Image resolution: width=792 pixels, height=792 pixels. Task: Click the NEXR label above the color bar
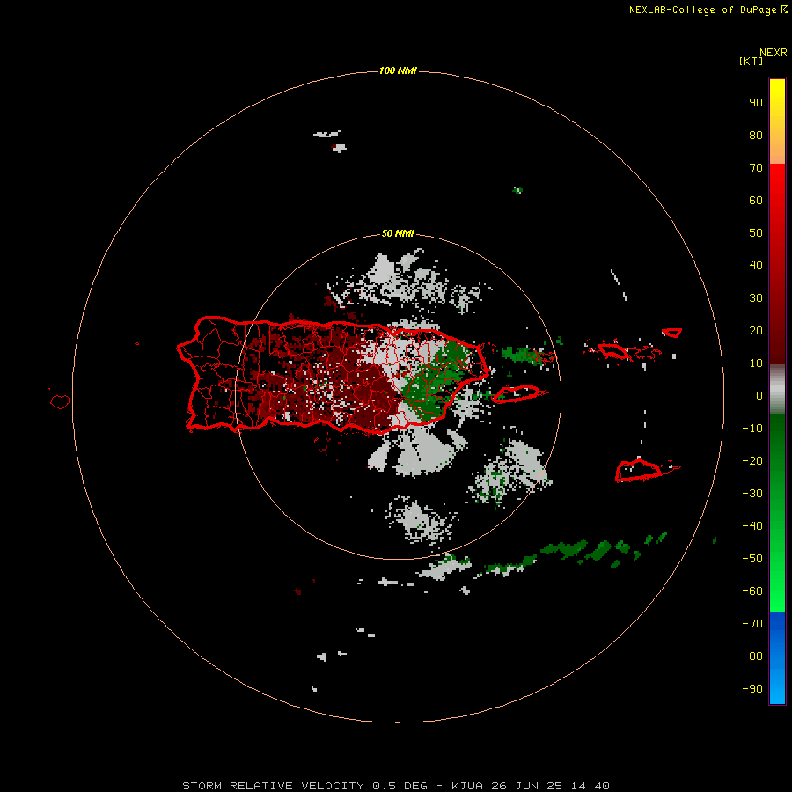pyautogui.click(x=774, y=53)
